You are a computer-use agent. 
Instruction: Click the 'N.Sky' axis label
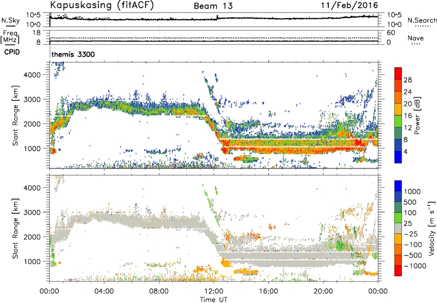point(10,20)
